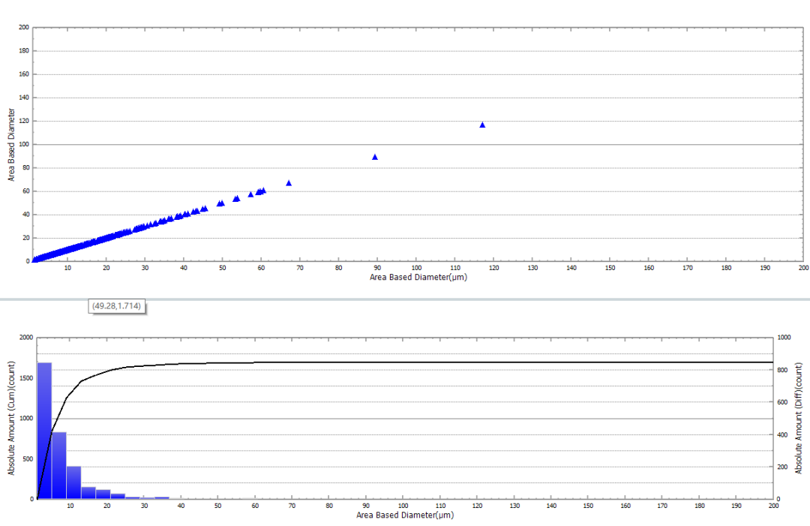
Task: Select the "Absolute Amount (Cum)(count)" axis title
Action: coord(11,418)
